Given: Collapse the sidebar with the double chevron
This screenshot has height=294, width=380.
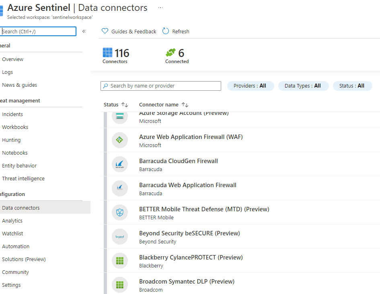Looking at the screenshot, I should pos(84,31).
